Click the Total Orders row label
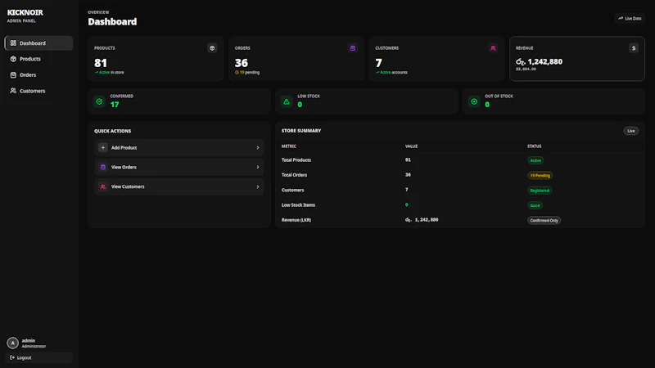 coord(294,175)
